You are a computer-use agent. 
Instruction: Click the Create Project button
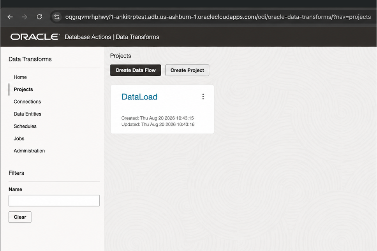pyautogui.click(x=187, y=70)
